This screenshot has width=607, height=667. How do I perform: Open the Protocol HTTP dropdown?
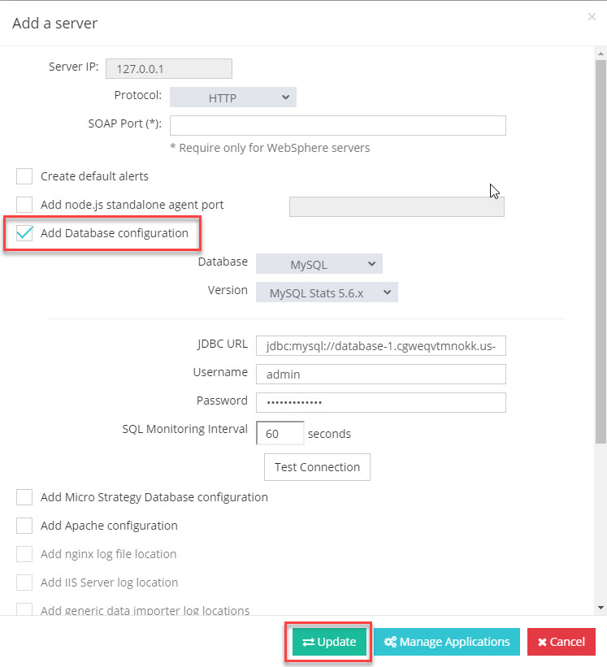tap(232, 97)
